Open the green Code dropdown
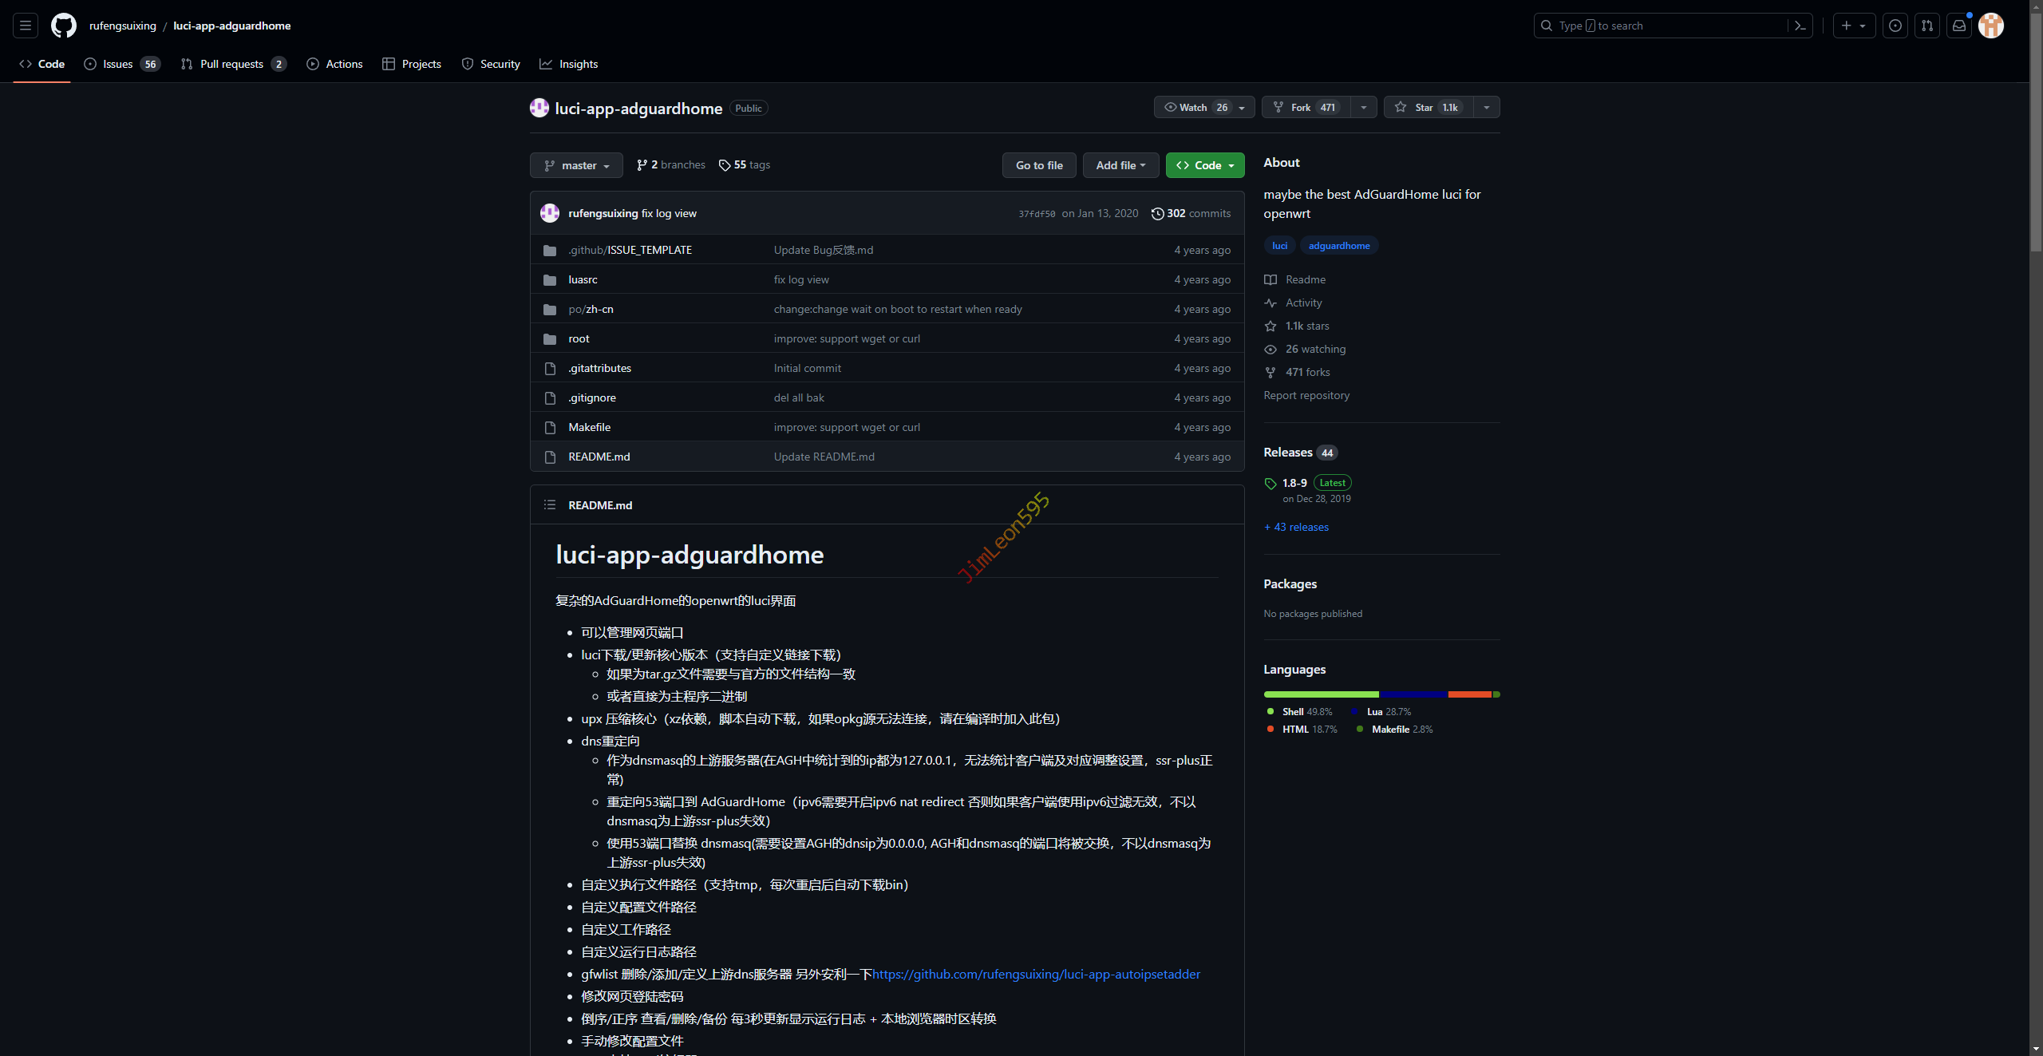The width and height of the screenshot is (2043, 1056). [1204, 165]
